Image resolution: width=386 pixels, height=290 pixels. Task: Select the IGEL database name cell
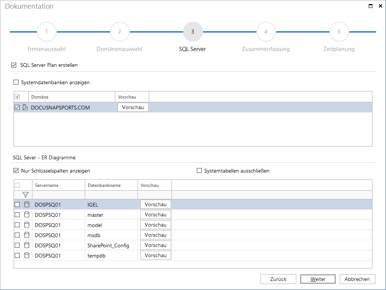[111, 204]
